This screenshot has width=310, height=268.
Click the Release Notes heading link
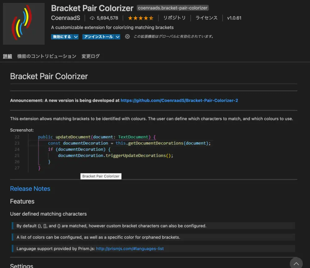point(30,189)
